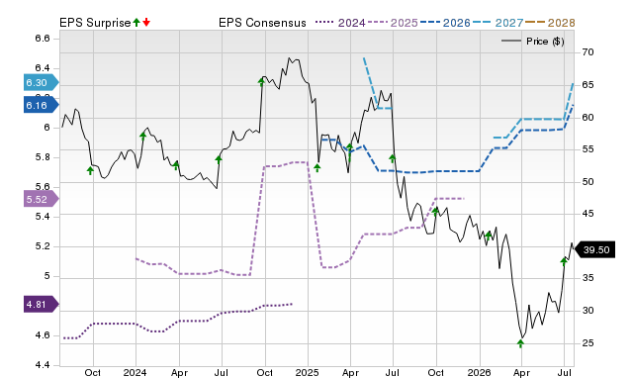Click the 4.81 dark purple value tag
This screenshot has width=633, height=378.
(42, 304)
